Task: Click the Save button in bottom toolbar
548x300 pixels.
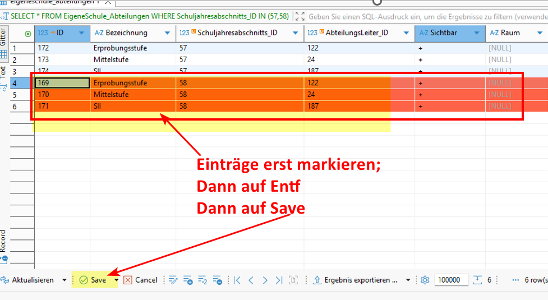Action: 93,280
